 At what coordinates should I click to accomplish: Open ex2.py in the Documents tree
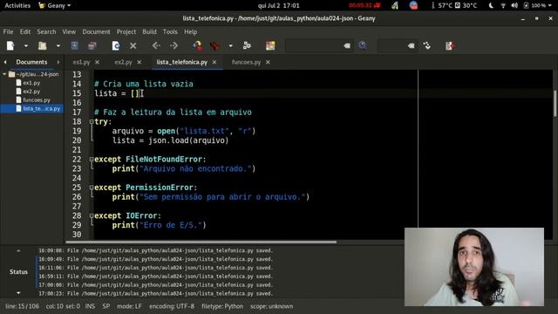(31, 91)
